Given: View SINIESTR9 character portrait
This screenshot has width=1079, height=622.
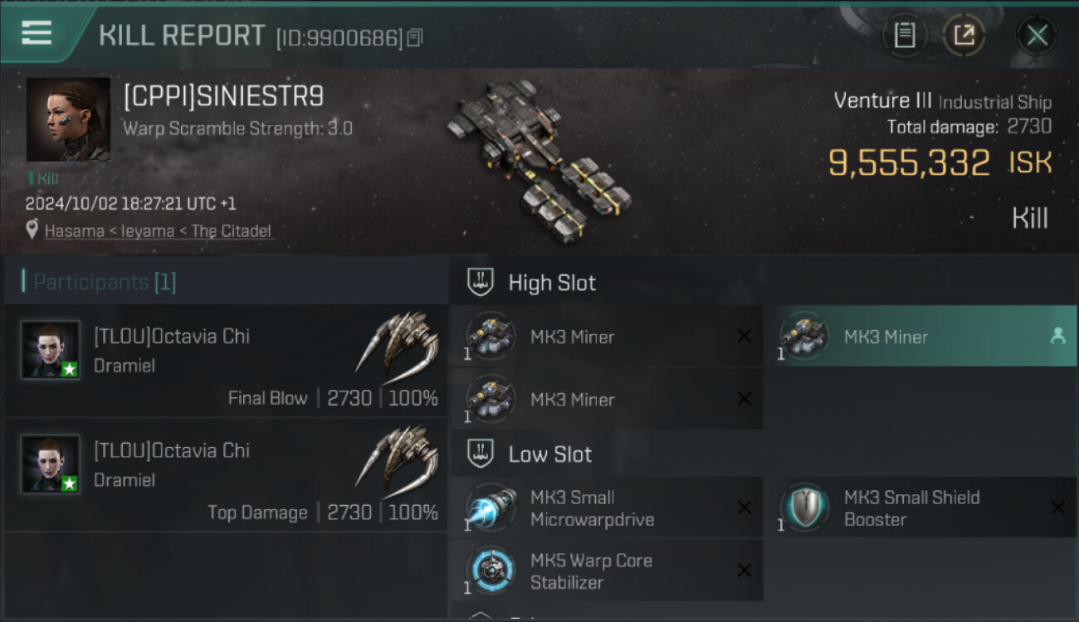Looking at the screenshot, I should point(68,119).
